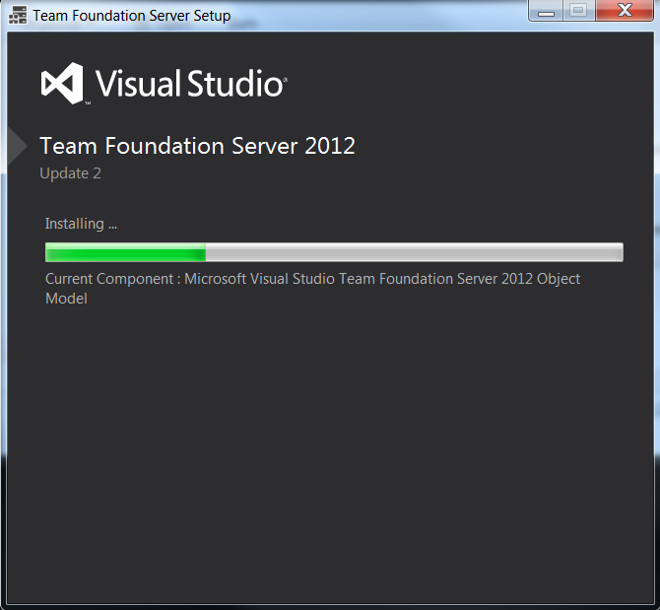Click the Visual Studio logo
The width and height of the screenshot is (660, 610).
click(165, 84)
